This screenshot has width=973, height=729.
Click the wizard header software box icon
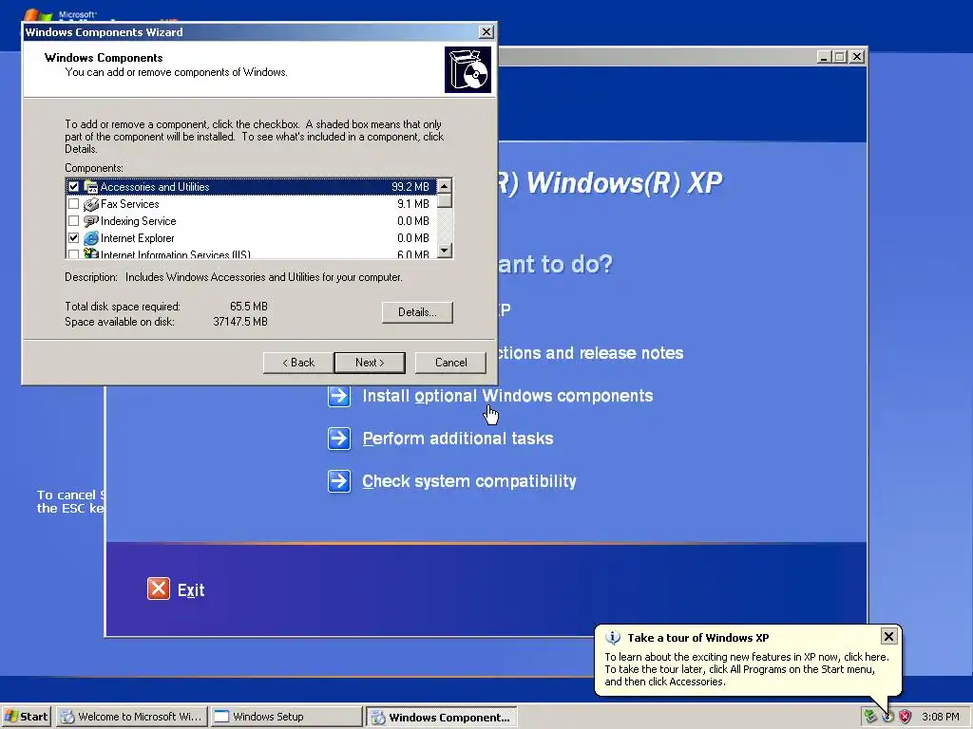467,69
